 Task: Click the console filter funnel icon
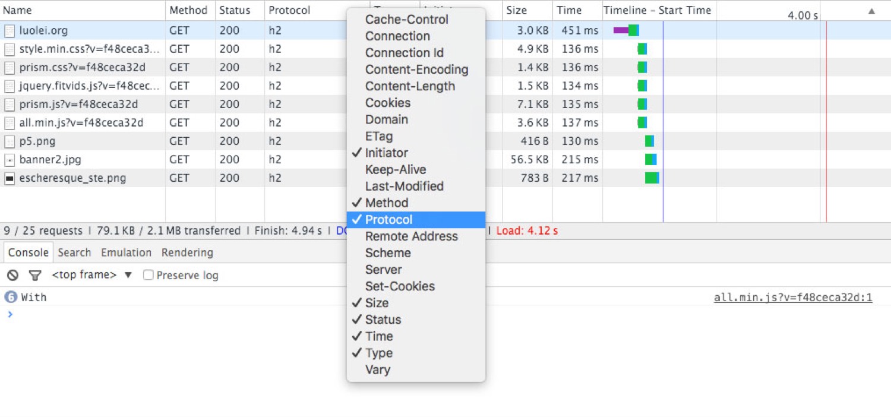36,276
